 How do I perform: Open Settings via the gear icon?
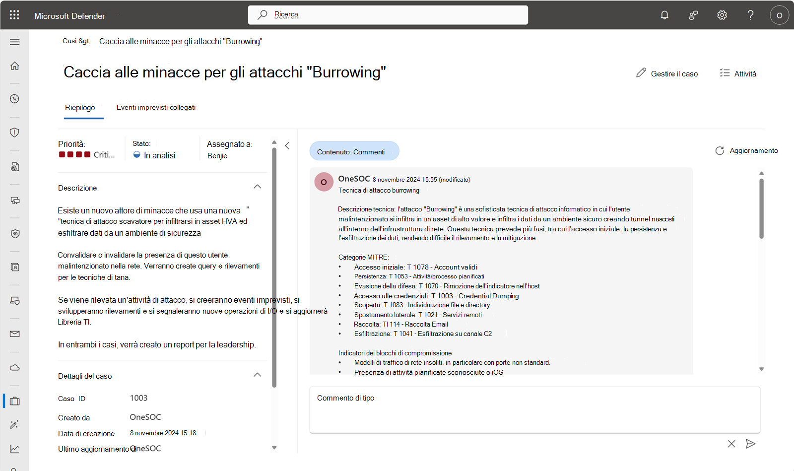click(x=722, y=15)
